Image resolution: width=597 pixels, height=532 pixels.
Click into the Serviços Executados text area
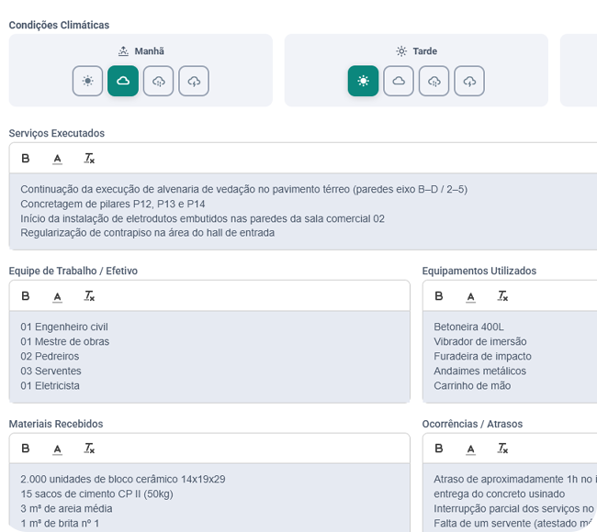[x=303, y=212]
